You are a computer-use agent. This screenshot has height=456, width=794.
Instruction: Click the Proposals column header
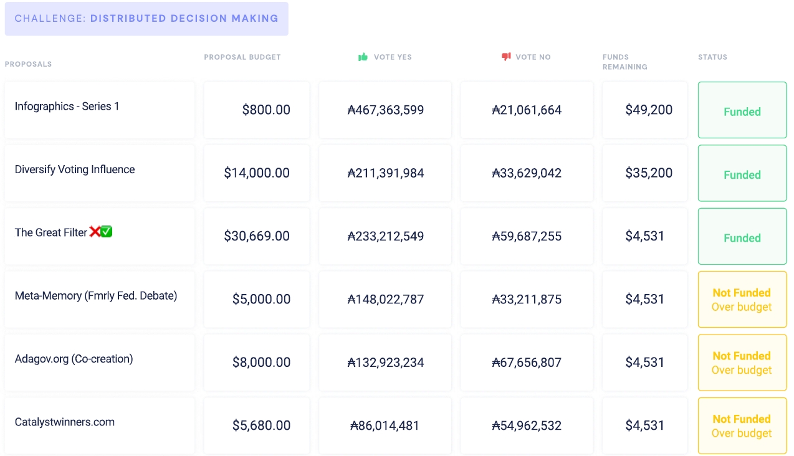28,64
